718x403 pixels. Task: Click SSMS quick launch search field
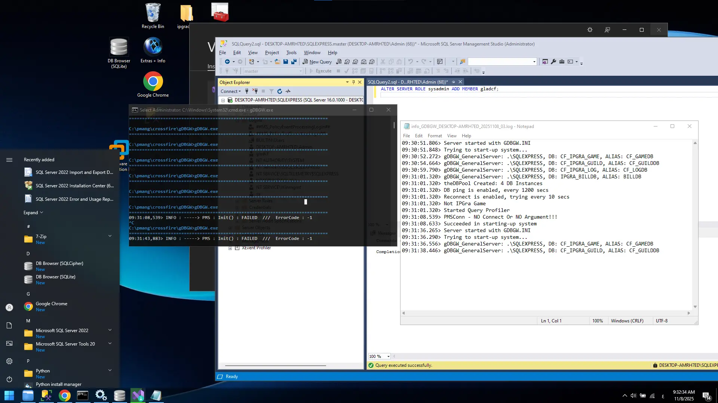[x=502, y=62]
